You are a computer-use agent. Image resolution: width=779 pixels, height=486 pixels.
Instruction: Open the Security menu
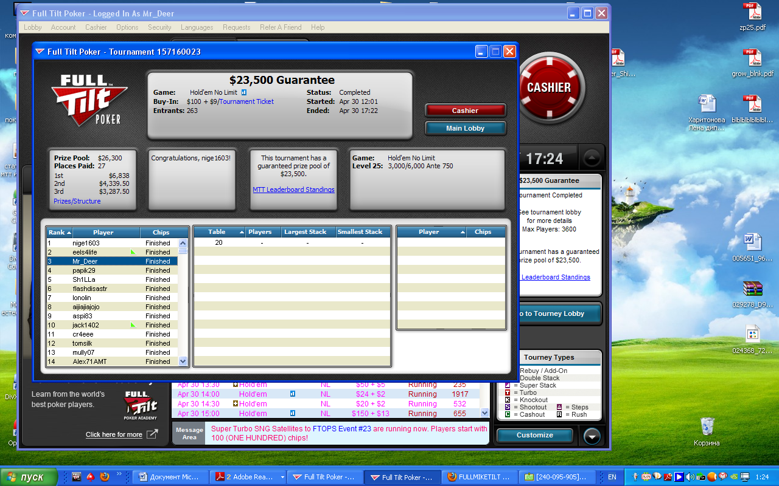coord(160,27)
